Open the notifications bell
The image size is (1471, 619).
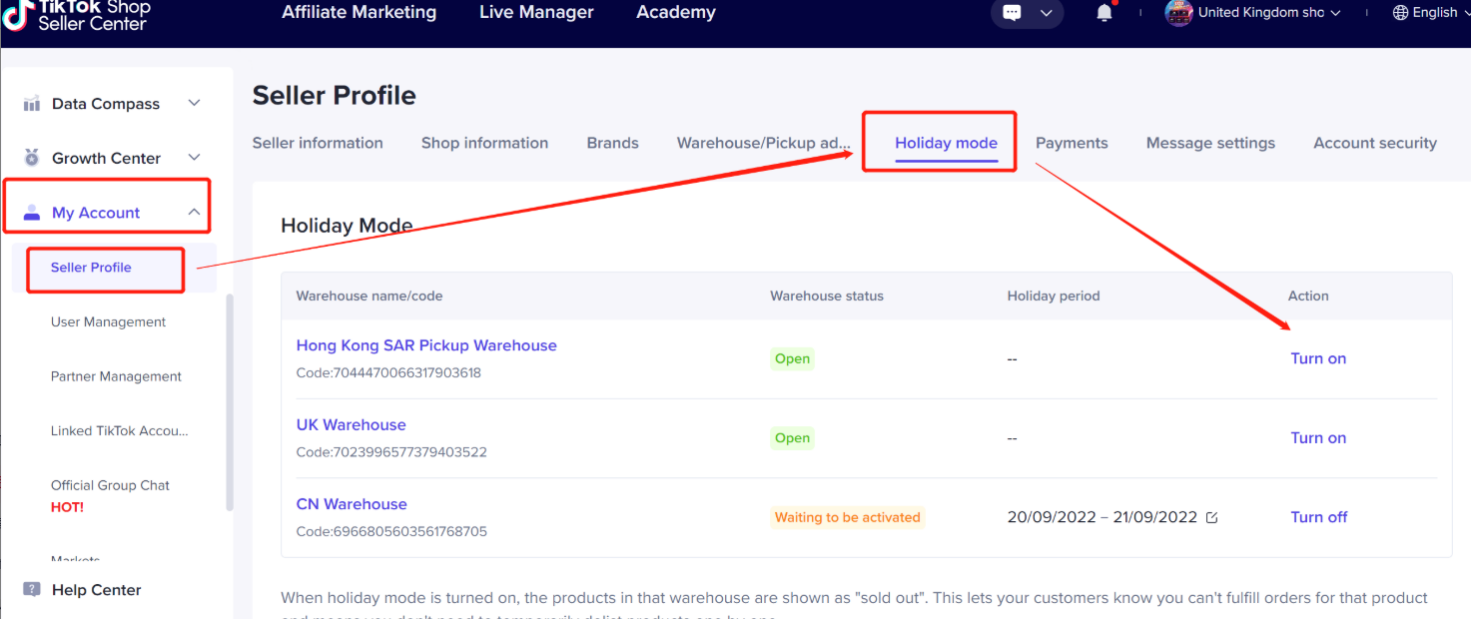[x=1103, y=13]
